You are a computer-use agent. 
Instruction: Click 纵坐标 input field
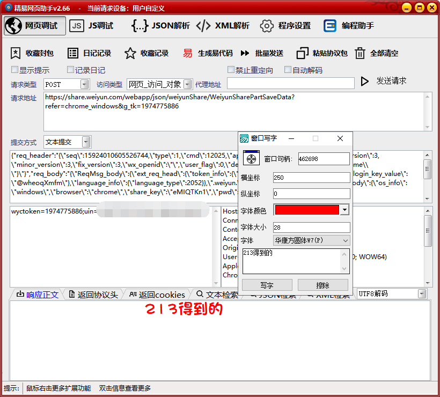[311, 194]
